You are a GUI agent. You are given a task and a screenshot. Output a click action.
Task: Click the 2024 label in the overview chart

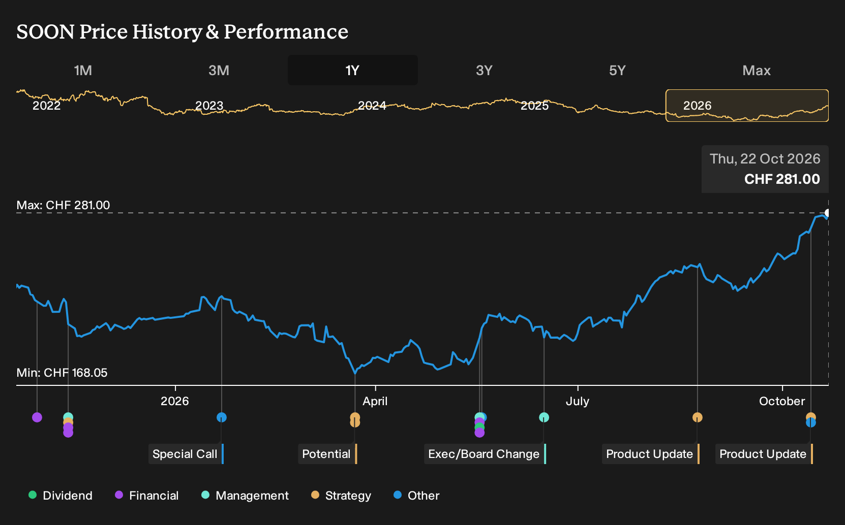pos(372,106)
